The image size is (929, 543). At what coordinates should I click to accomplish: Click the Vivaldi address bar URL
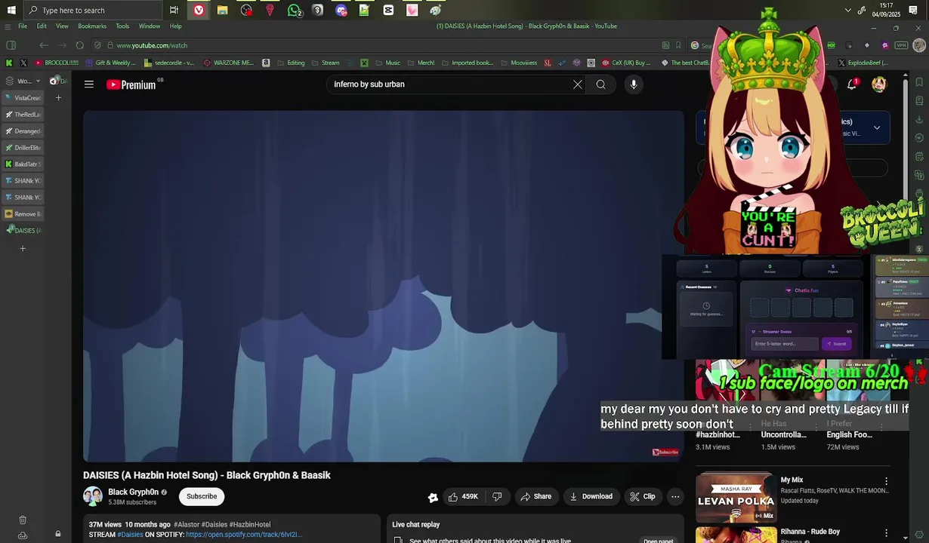[152, 45]
